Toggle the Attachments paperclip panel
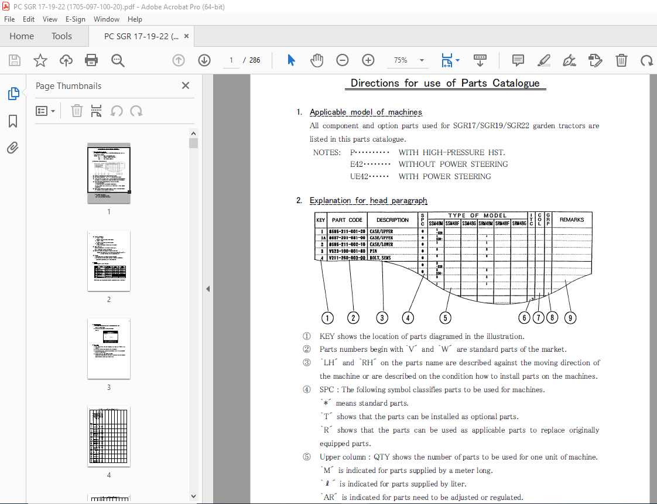This screenshot has width=657, height=504. click(x=12, y=148)
